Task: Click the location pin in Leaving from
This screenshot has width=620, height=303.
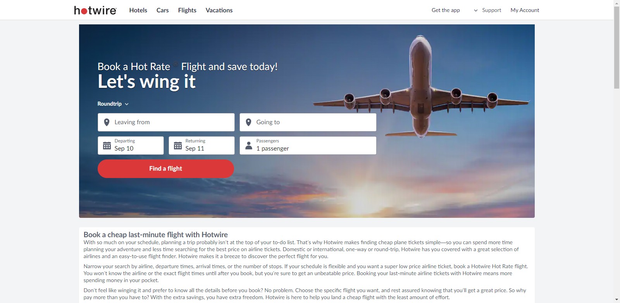Action: click(107, 122)
